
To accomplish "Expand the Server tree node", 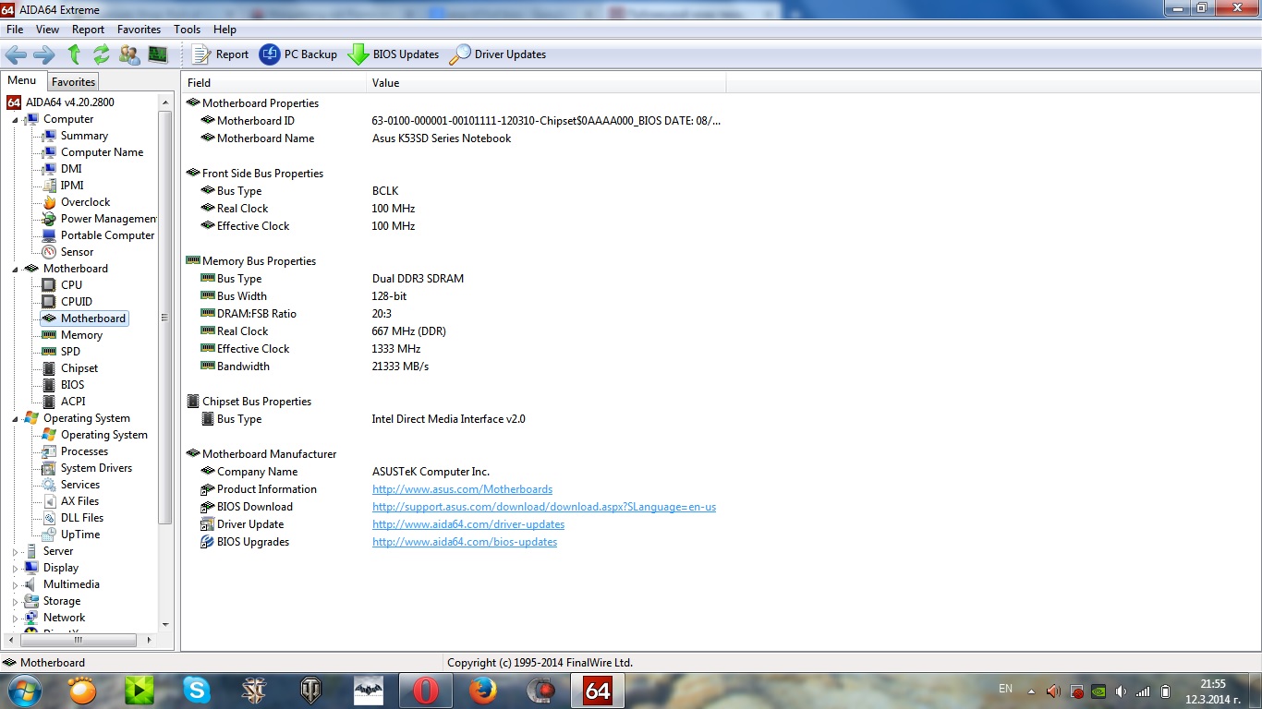I will pos(15,551).
